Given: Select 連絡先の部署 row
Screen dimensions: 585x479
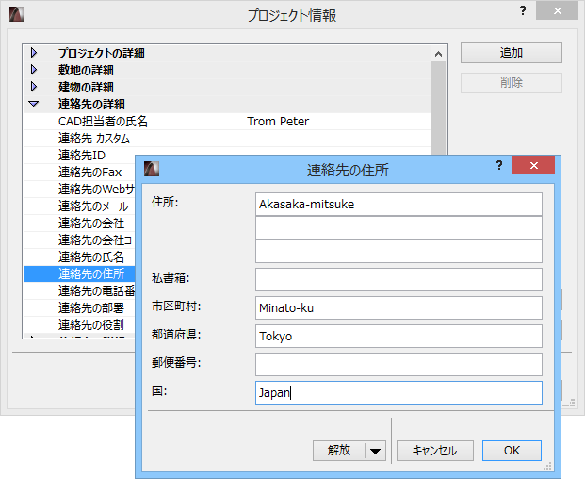Looking at the screenshot, I should (79, 308).
